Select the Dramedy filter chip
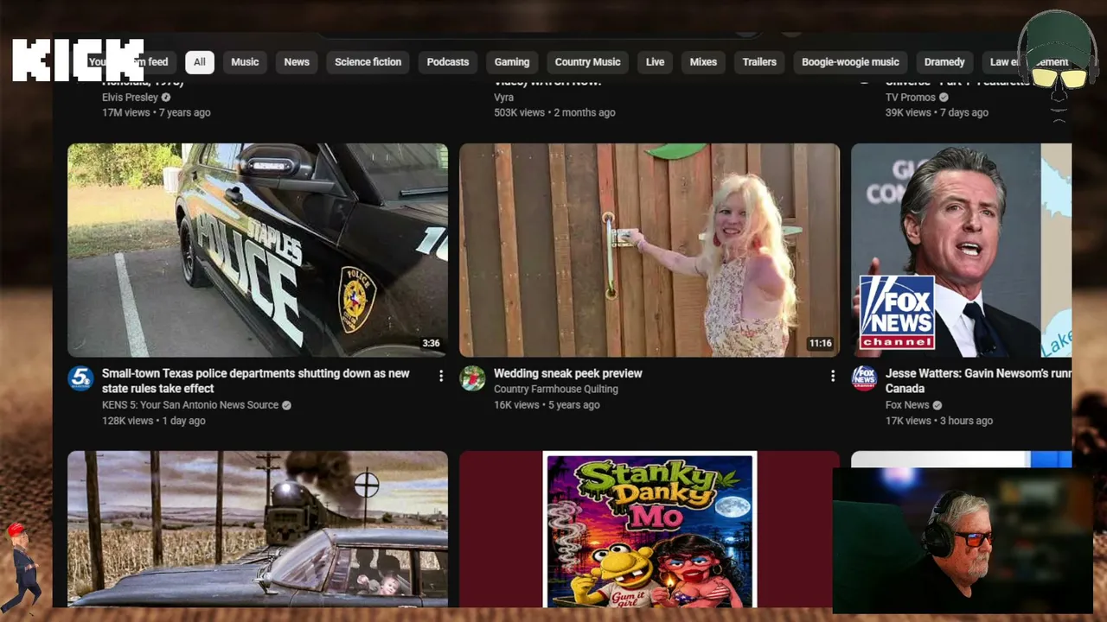Image resolution: width=1107 pixels, height=622 pixels. point(944,62)
